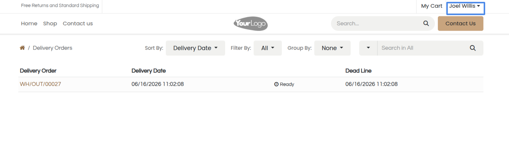Click magnifier icon in top search bar
The image size is (509, 162).
pos(426,23)
